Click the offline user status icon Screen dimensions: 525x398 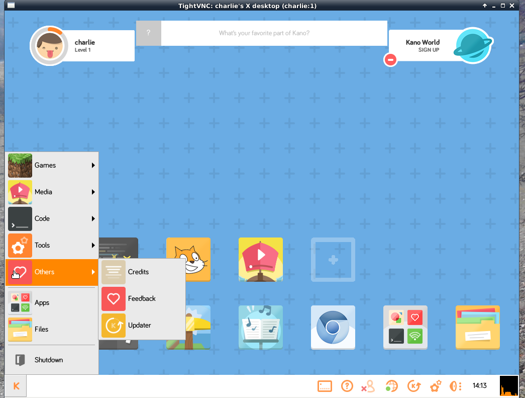pyautogui.click(x=368, y=386)
